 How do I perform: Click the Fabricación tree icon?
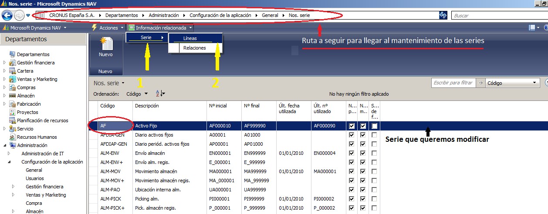(12, 104)
